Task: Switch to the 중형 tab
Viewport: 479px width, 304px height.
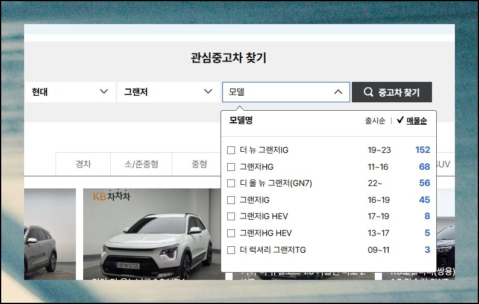Action: 199,164
